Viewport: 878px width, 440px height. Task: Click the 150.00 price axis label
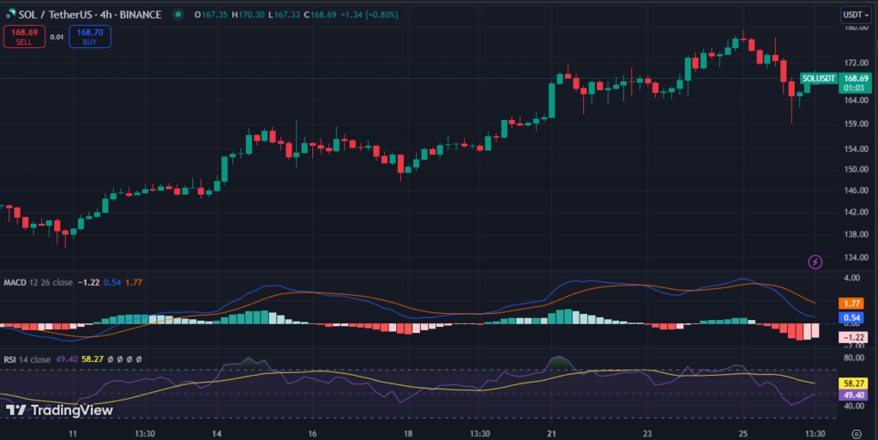857,169
